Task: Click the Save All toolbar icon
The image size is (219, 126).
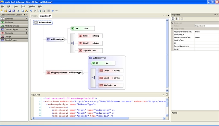Action: click(14, 11)
